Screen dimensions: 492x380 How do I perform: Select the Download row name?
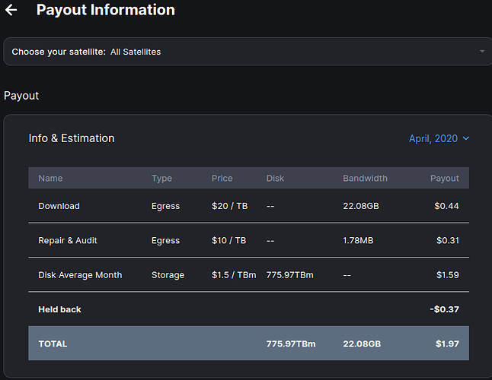pos(59,206)
